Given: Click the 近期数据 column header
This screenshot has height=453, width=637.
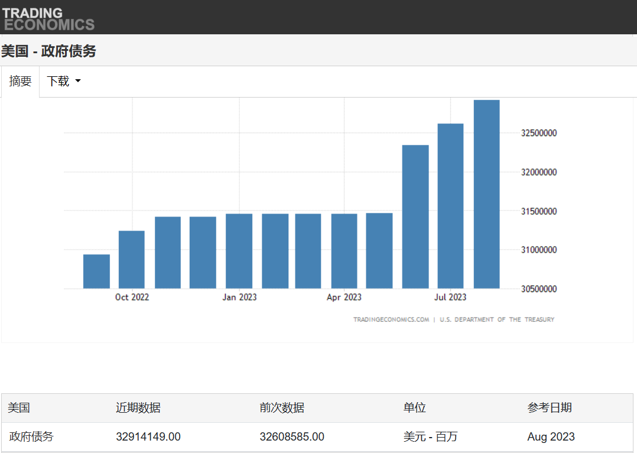Looking at the screenshot, I should tap(138, 408).
